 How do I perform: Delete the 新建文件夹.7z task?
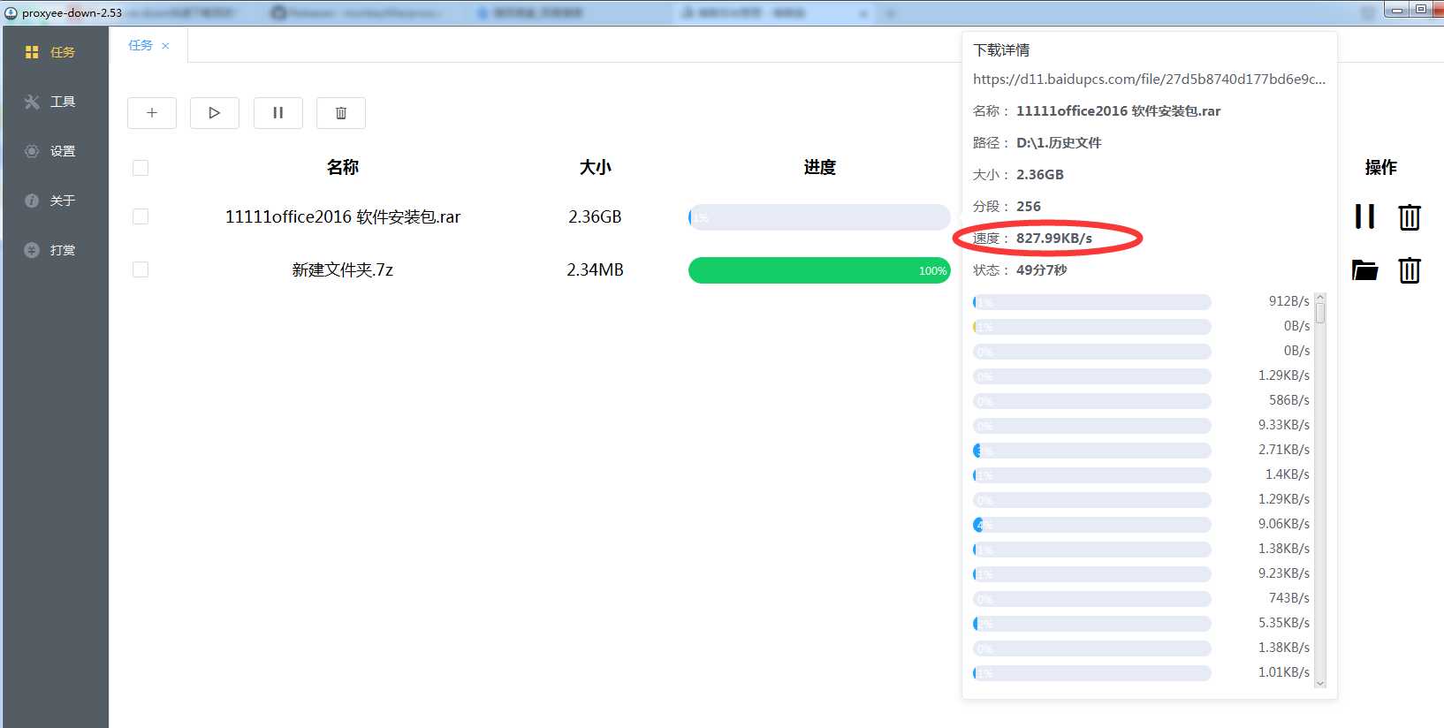tap(1410, 269)
